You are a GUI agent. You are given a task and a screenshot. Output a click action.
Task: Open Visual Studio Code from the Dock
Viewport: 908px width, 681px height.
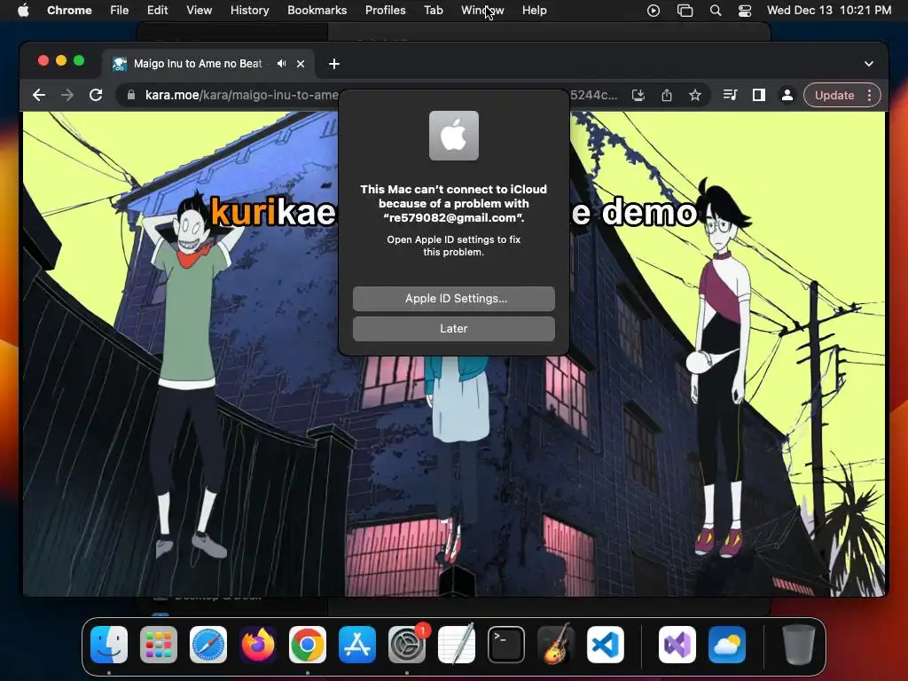pos(605,644)
